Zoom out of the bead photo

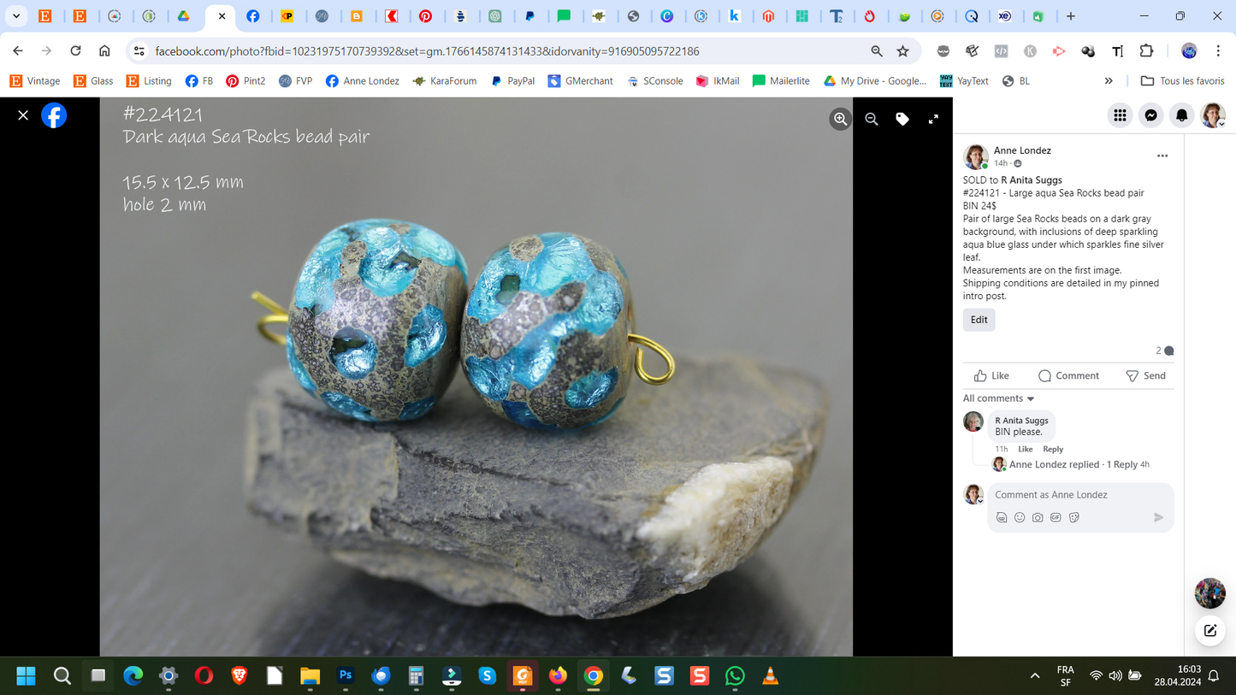[x=872, y=120]
